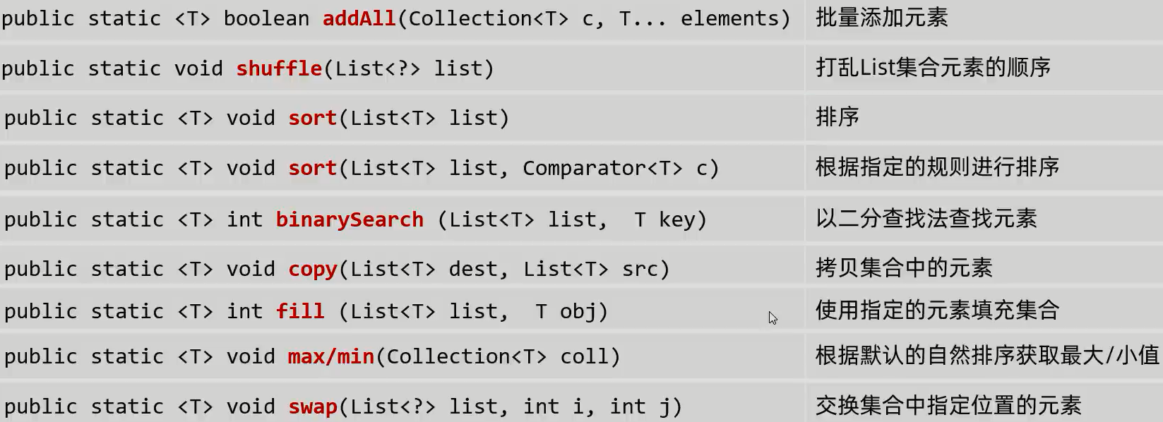Click the description cell 排序

pos(837,116)
